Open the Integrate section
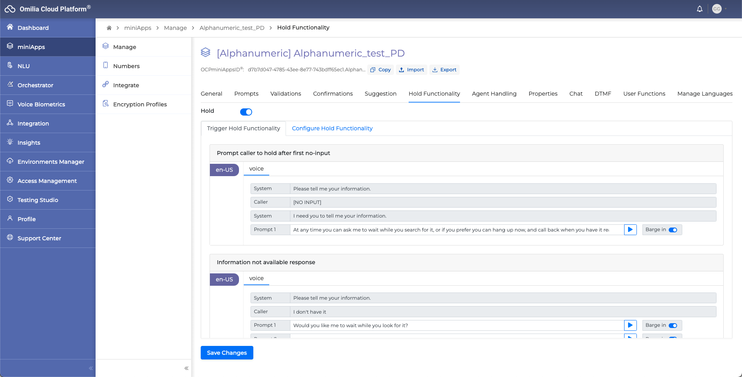 pyautogui.click(x=126, y=85)
